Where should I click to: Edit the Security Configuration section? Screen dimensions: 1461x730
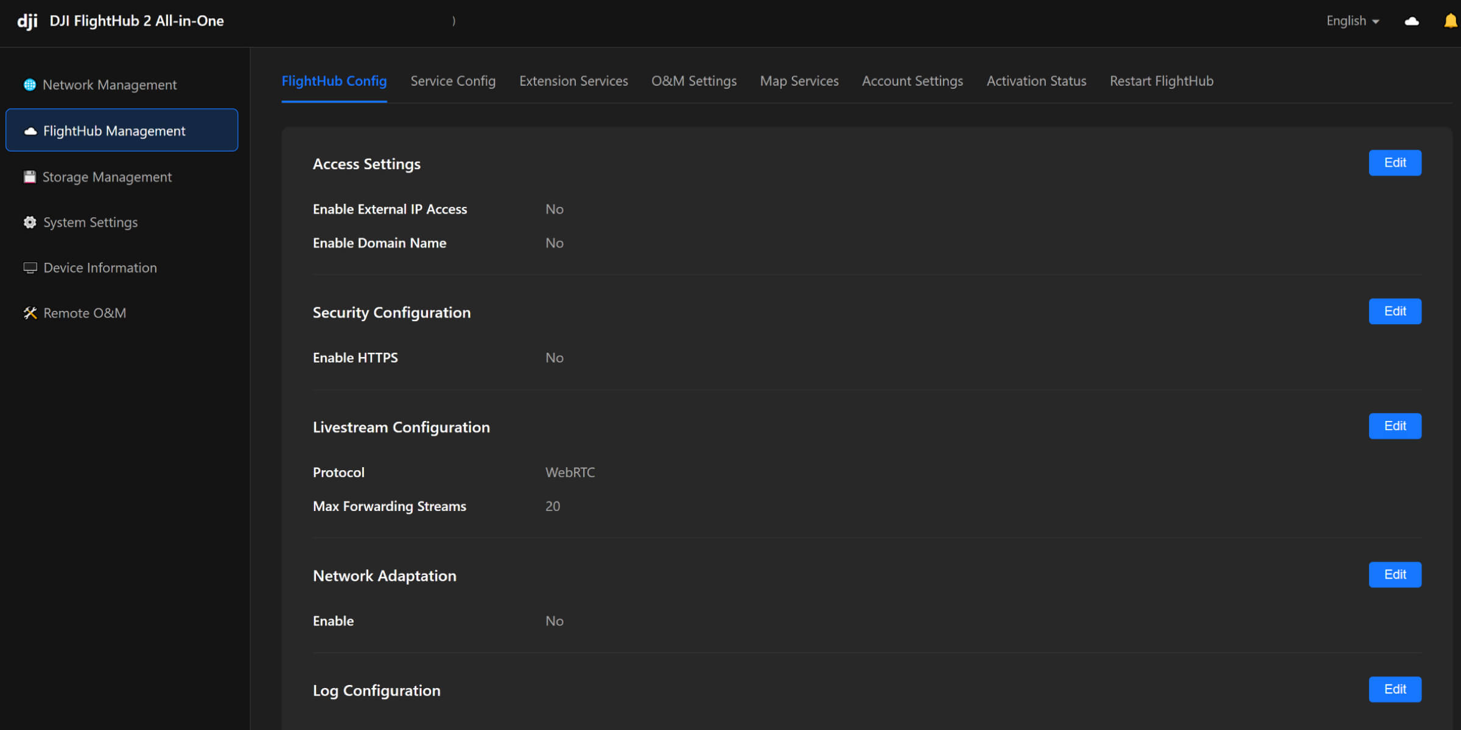click(1395, 311)
